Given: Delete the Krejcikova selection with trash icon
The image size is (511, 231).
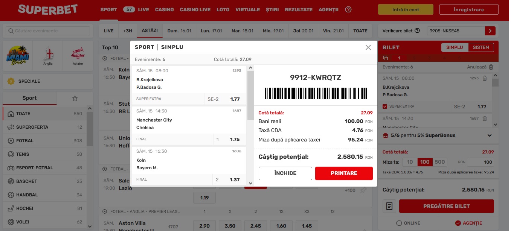Looking at the screenshot, I should click(x=485, y=78).
